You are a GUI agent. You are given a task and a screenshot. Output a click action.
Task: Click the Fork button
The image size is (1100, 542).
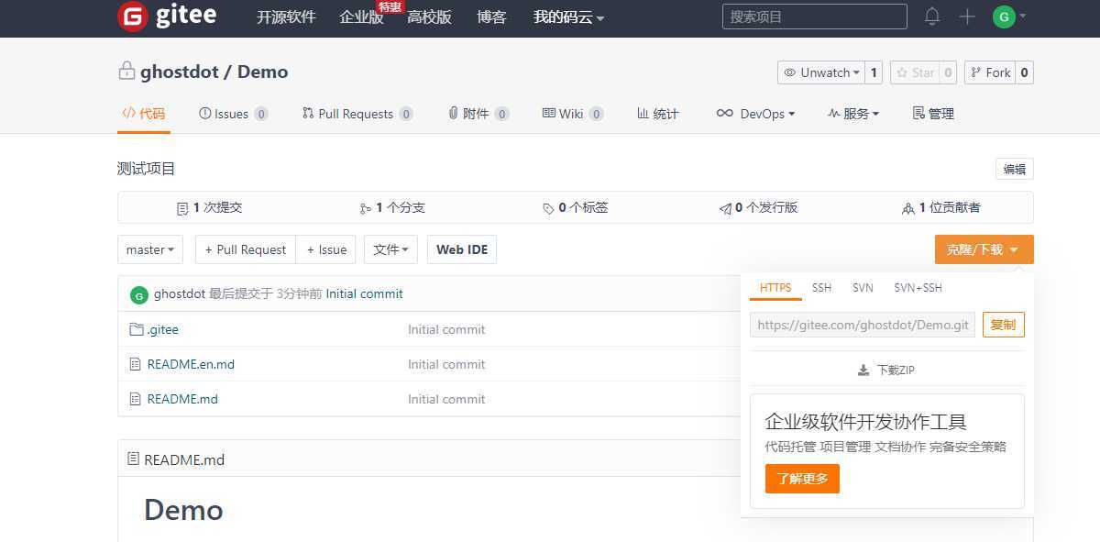(990, 72)
